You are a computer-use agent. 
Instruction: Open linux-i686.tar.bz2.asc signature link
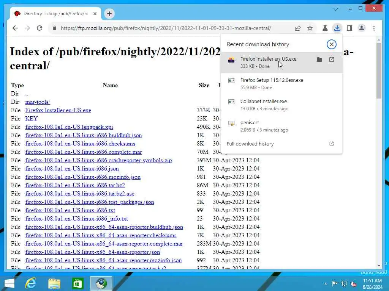[x=80, y=194]
